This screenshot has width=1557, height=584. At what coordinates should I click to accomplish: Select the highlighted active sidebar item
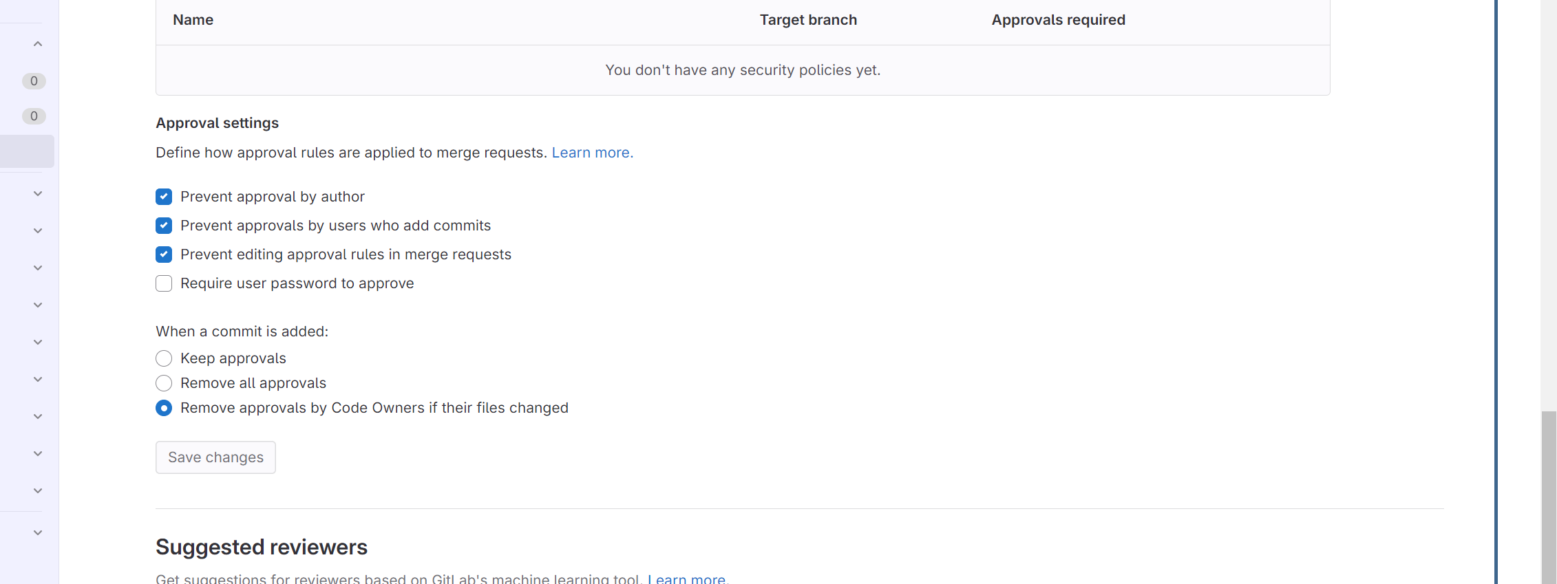tap(27, 151)
